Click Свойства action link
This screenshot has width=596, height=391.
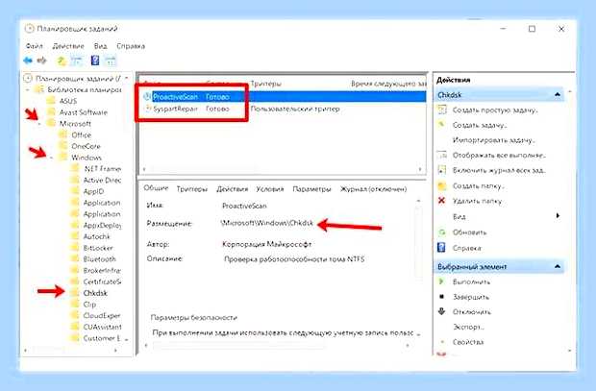[x=468, y=342]
